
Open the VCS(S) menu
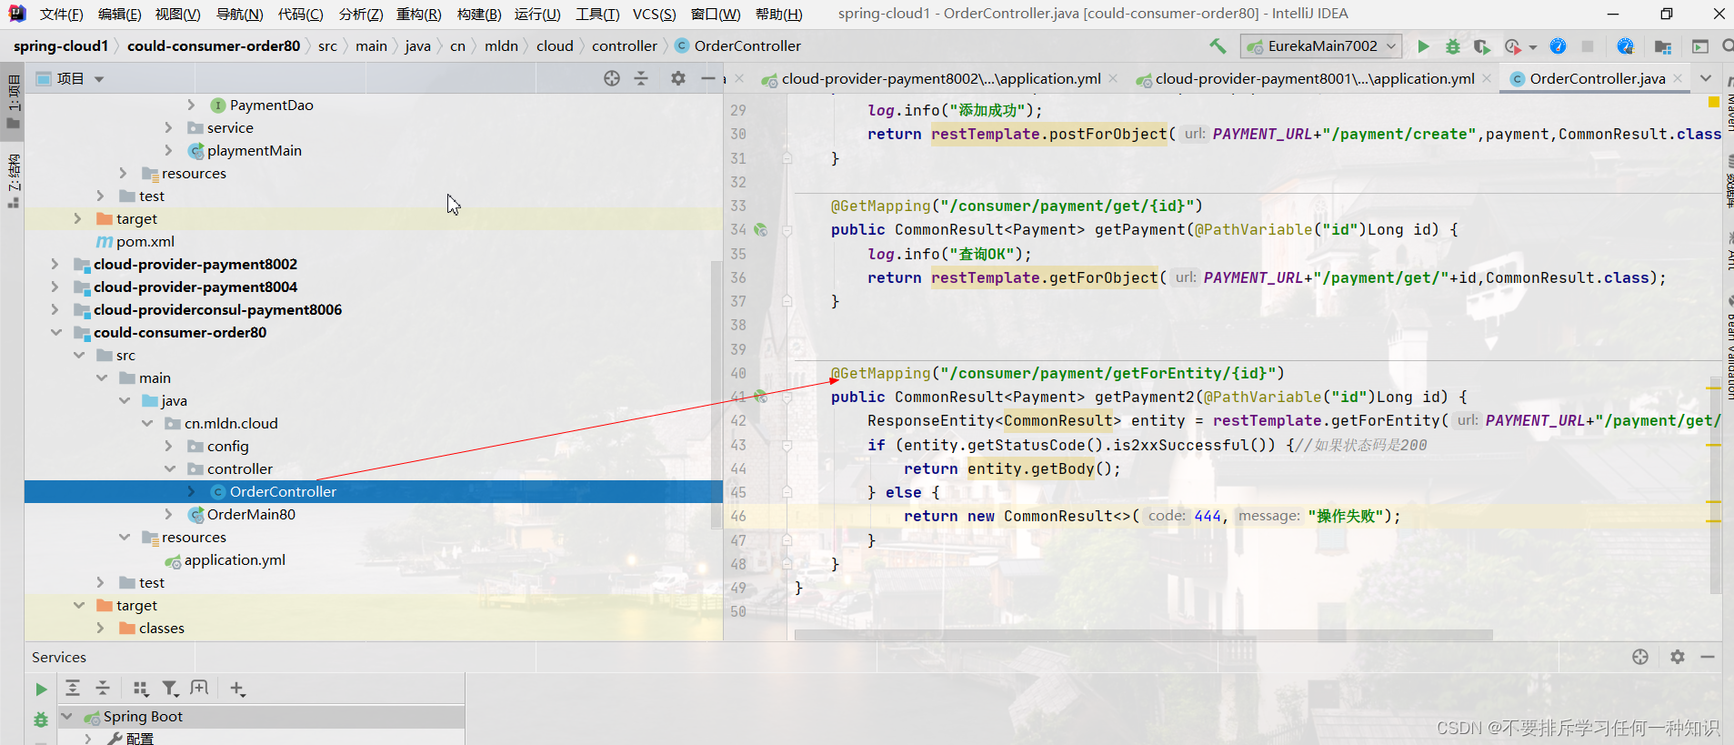654,14
